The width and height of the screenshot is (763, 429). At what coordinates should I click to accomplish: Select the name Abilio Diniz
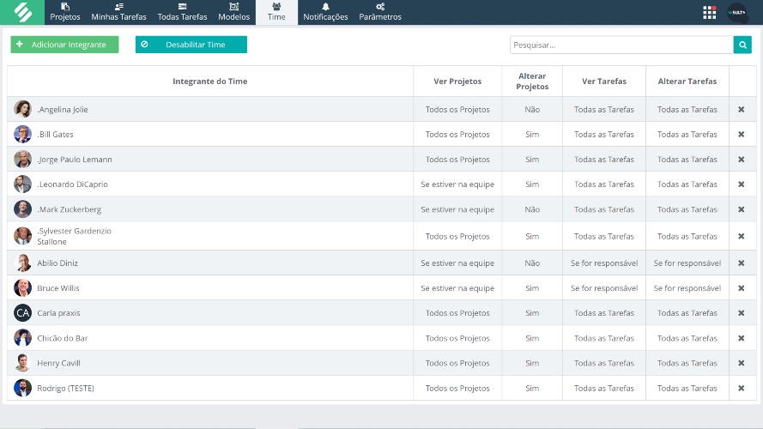click(58, 263)
